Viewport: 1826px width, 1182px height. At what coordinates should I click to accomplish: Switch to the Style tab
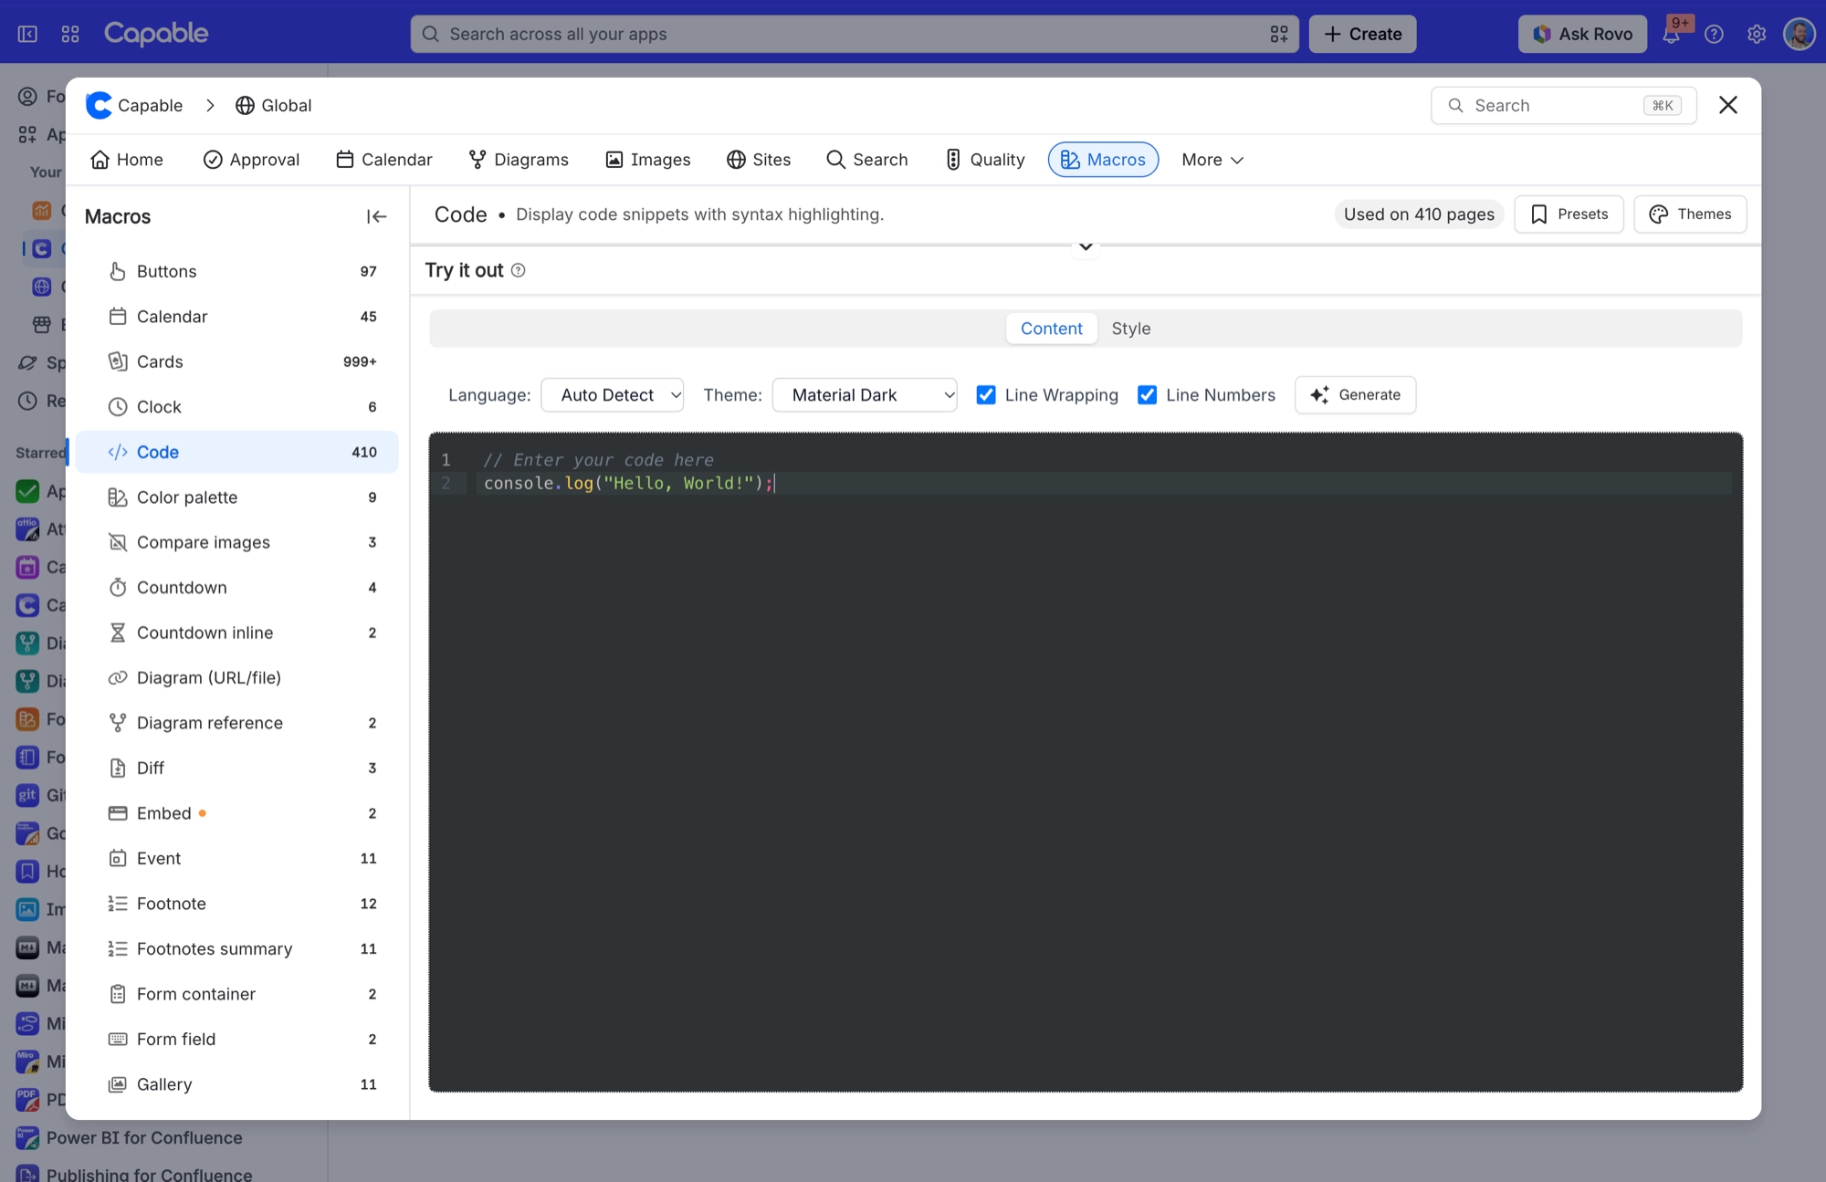pos(1130,329)
